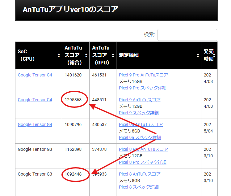This screenshot has height=196, width=231.
Task: Click メモリ8GB text in Pixel 8 row
Action: [x=129, y=181]
